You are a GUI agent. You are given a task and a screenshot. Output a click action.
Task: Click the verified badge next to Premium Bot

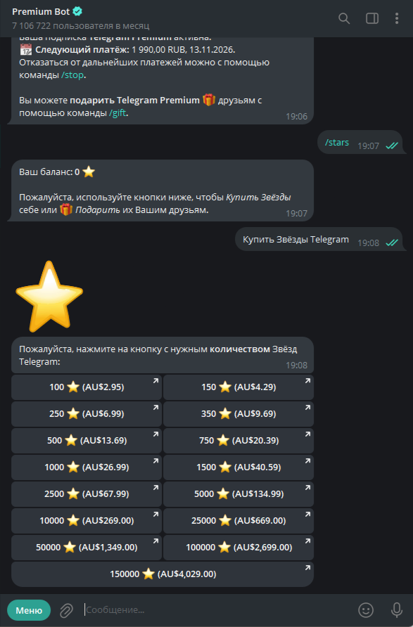pos(77,12)
